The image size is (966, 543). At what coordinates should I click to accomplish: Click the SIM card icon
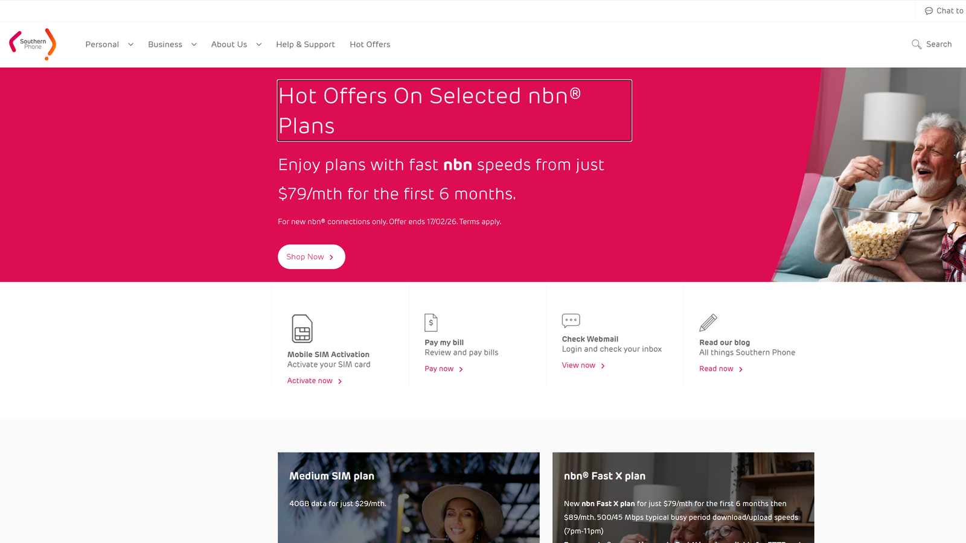[302, 328]
